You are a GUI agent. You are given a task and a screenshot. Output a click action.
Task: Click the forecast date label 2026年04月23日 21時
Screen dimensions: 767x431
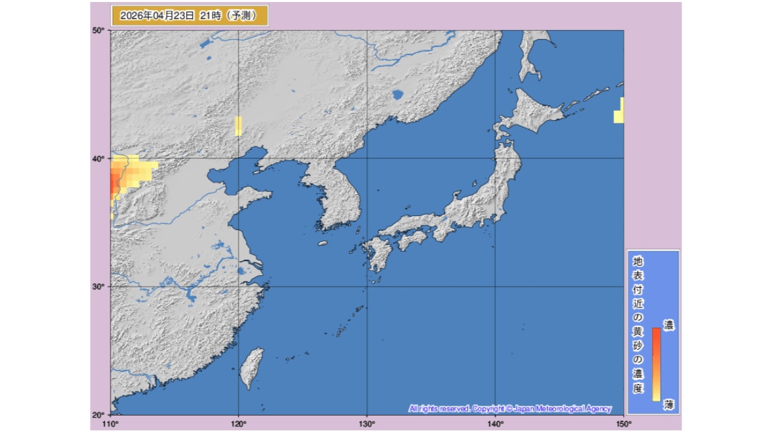(189, 15)
